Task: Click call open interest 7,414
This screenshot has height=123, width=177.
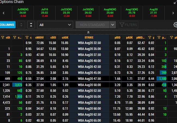Action: tap(6, 97)
